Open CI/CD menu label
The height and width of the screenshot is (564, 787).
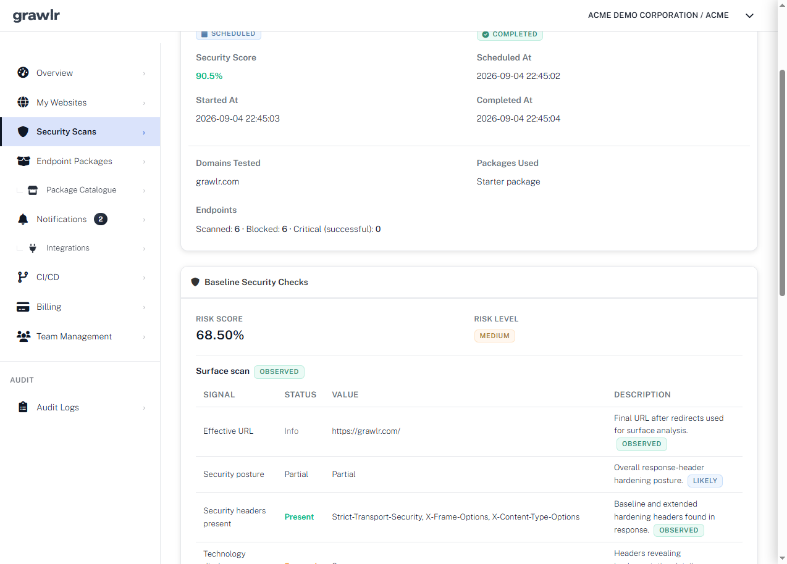(x=48, y=277)
